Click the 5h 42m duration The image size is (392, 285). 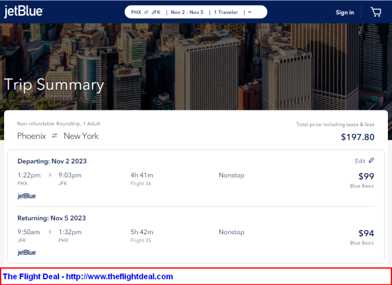coord(142,232)
